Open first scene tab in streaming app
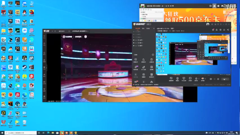 pyautogui.click(x=138, y=28)
